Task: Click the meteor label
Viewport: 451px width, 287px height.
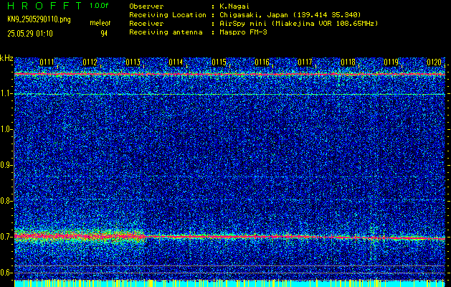Action: (100, 23)
